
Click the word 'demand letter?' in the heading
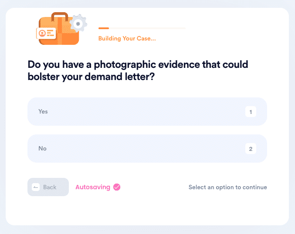[119, 77]
